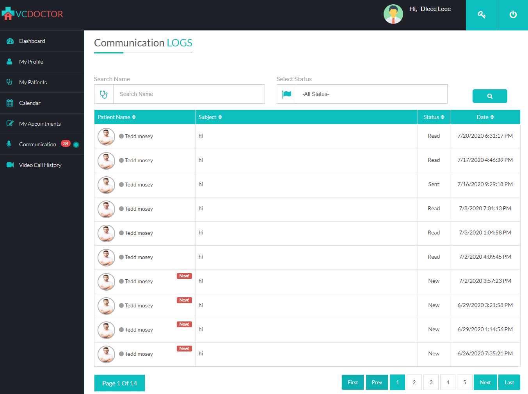Open Video Call History menu item
Screen dimensions: 528x394
[x=40, y=165]
